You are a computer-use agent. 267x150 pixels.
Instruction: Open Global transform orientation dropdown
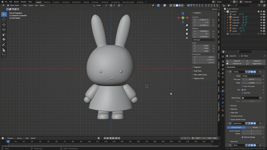(98, 5)
